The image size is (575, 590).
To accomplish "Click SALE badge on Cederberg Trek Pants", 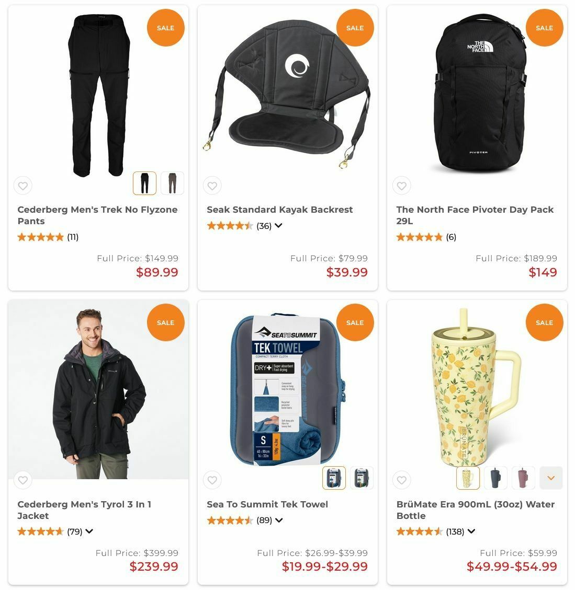I will (165, 28).
